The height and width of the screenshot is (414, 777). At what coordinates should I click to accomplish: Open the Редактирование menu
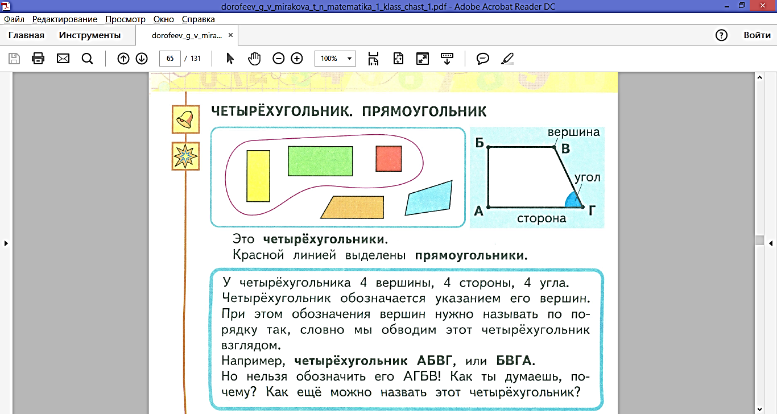click(65, 19)
